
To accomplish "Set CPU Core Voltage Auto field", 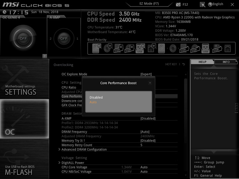I will [144, 167].
